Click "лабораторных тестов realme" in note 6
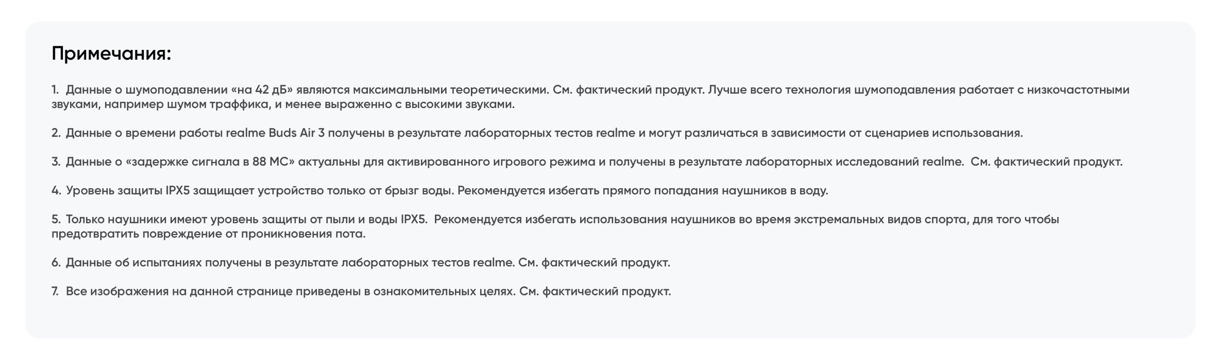 pyautogui.click(x=428, y=263)
